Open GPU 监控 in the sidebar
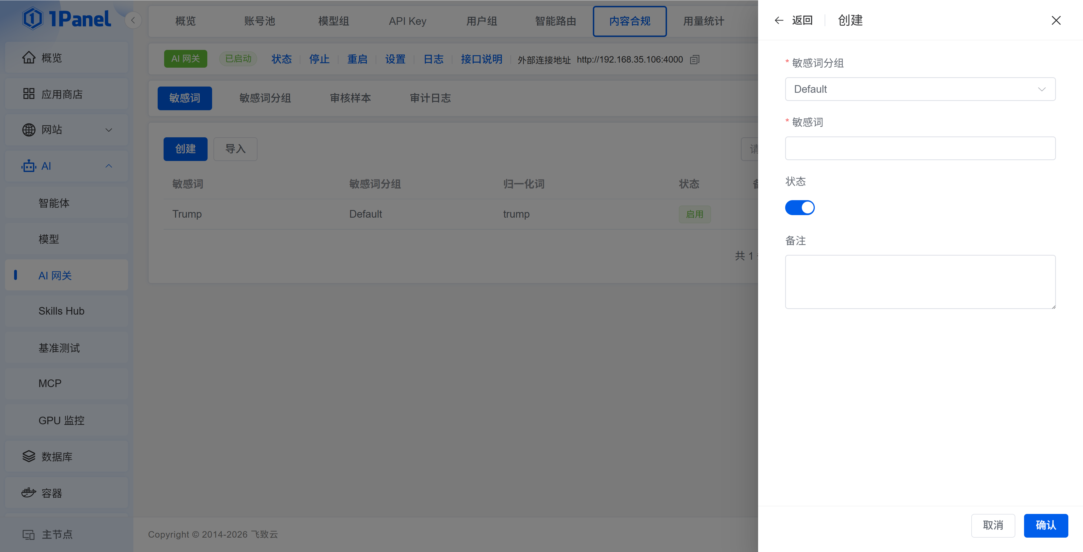Screen dimensions: 1083x552 (x=67, y=420)
